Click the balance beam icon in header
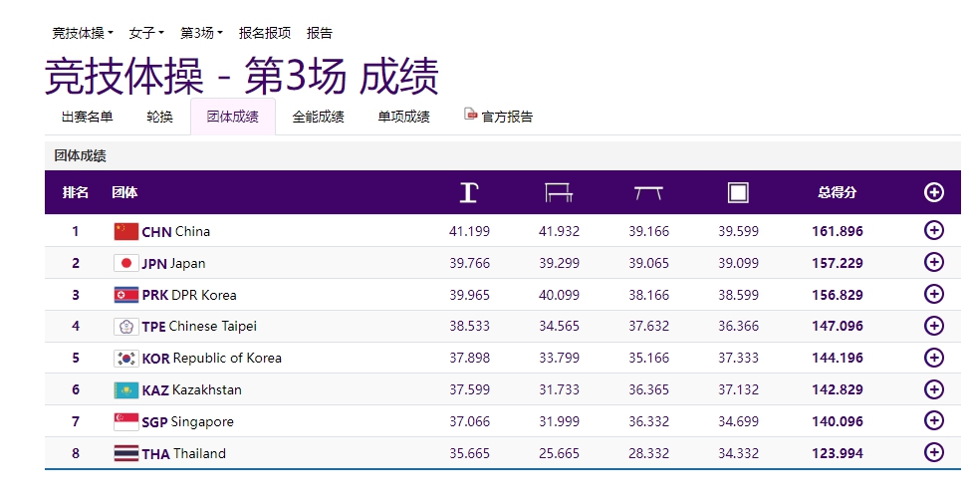This screenshot has height=501, width=971. pyautogui.click(x=648, y=192)
